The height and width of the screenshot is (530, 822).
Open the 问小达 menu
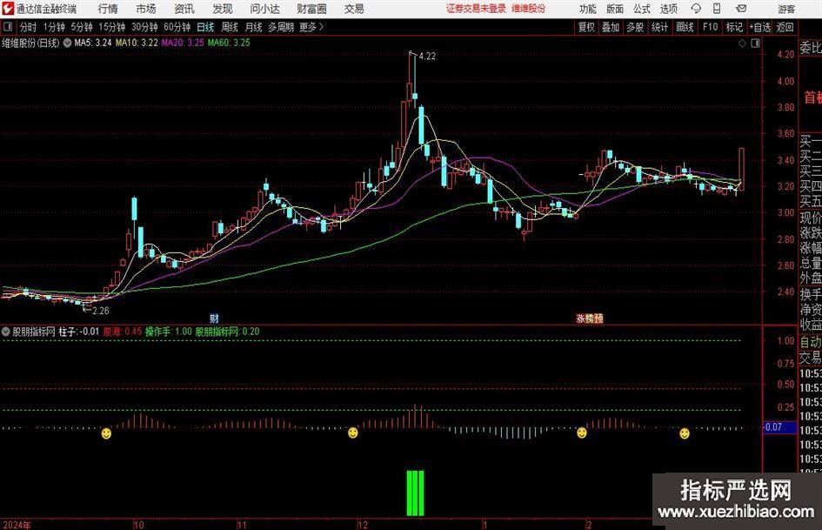click(264, 9)
